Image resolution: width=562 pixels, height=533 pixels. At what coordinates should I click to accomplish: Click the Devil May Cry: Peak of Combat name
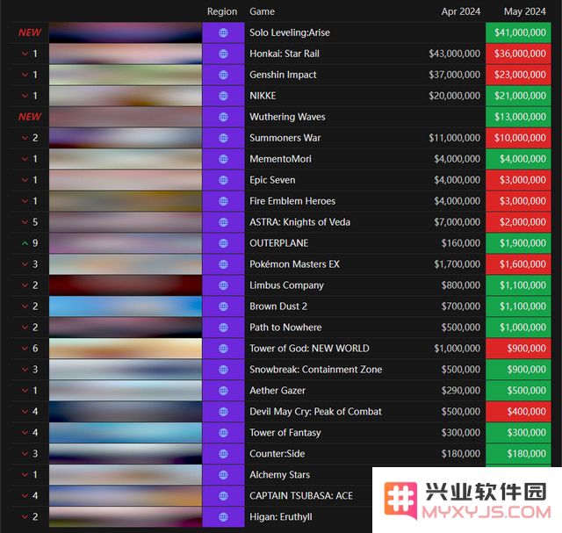tap(315, 412)
